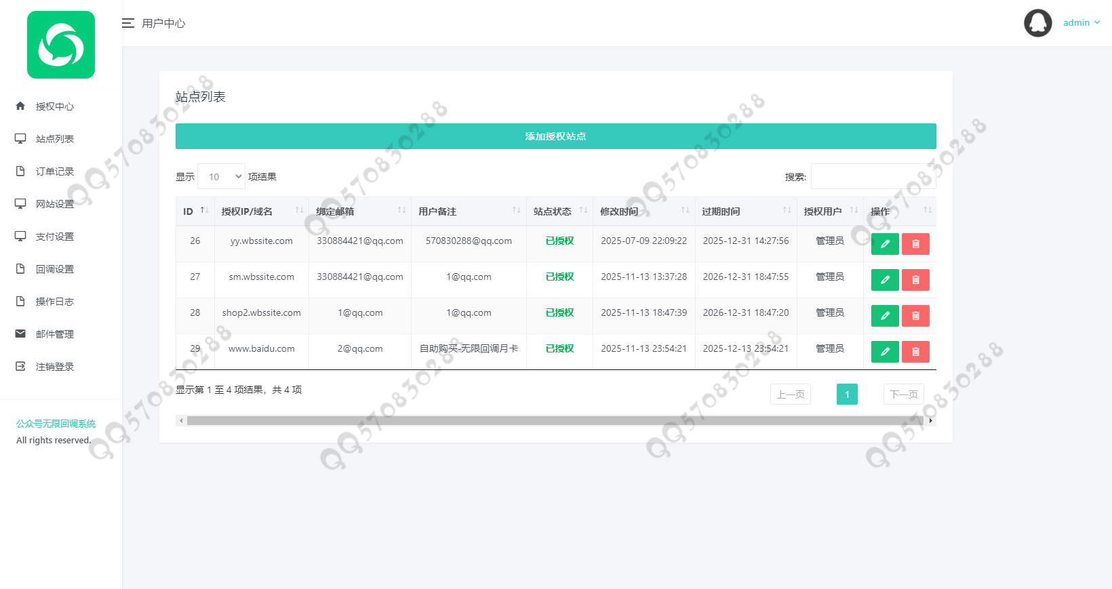1112x589 pixels.
Task: Delete the sm.wbssite.com row
Action: (915, 280)
